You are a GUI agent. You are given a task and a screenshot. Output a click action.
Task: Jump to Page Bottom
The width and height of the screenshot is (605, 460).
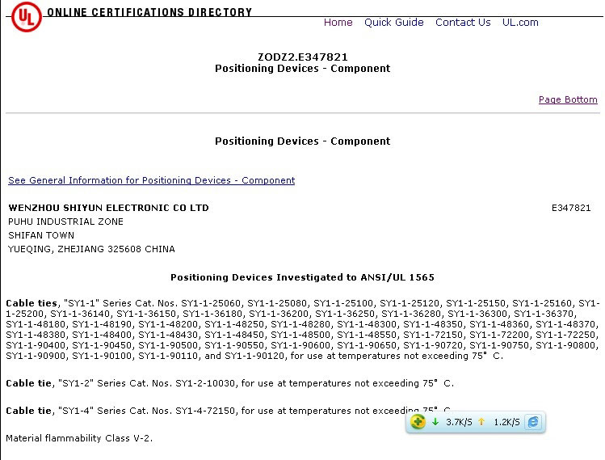pos(568,99)
